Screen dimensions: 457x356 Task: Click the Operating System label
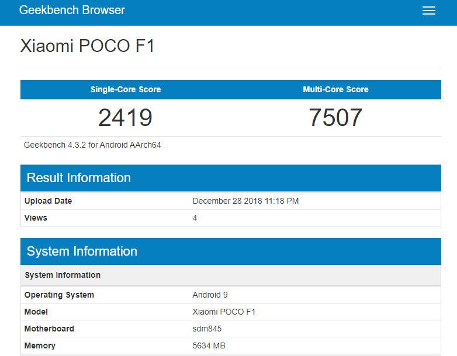(59, 295)
